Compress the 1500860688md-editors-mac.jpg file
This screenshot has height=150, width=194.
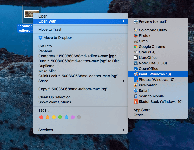81,56
